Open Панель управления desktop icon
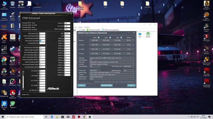This screenshot has width=213, height=119. tap(4, 17)
